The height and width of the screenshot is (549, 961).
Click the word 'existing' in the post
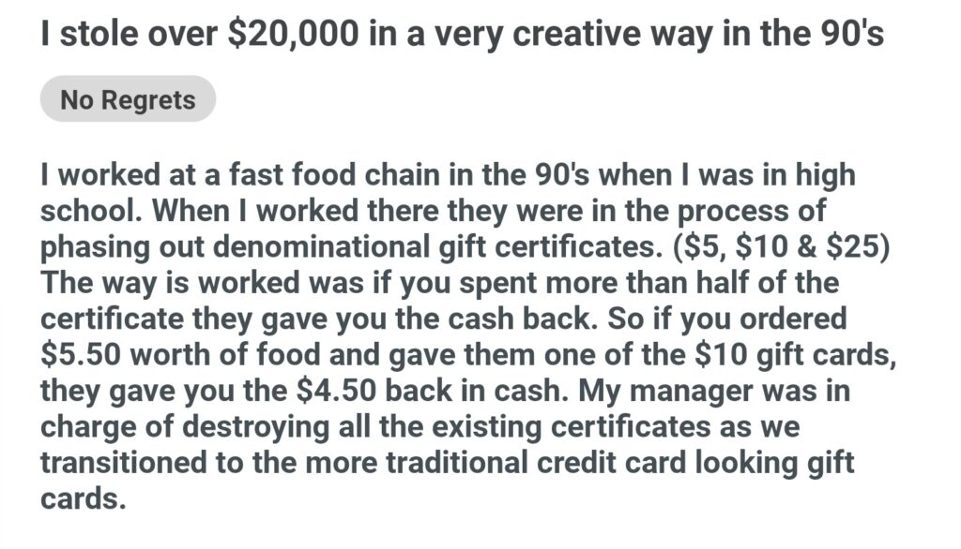547,426
